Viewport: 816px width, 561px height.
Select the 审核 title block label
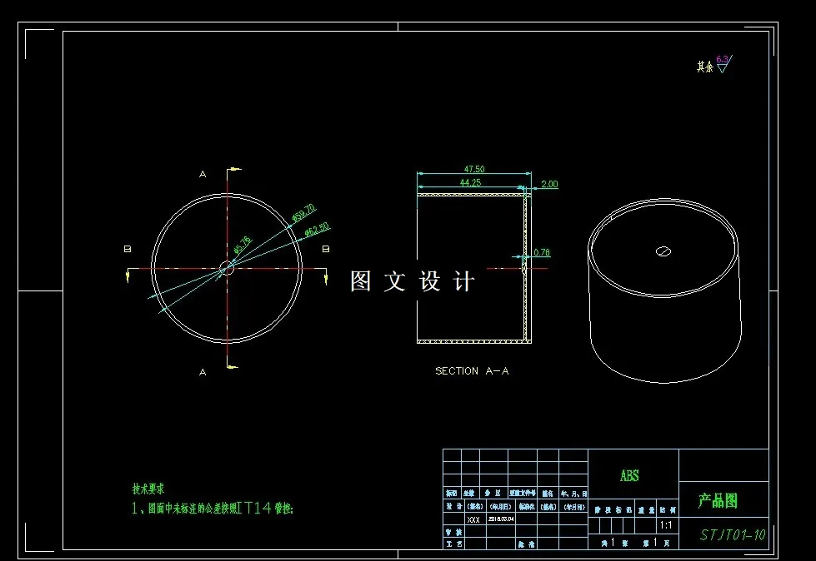[453, 532]
